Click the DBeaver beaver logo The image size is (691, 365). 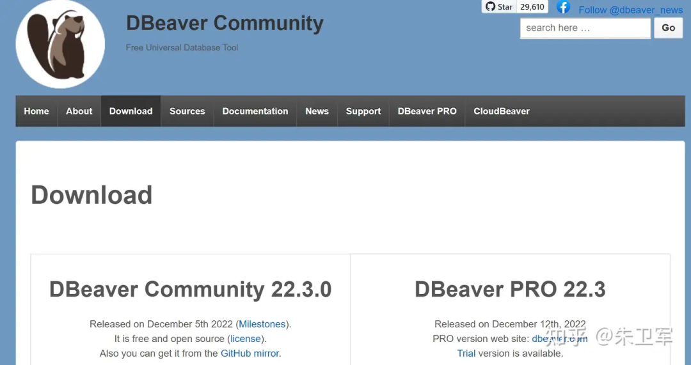[x=60, y=44]
